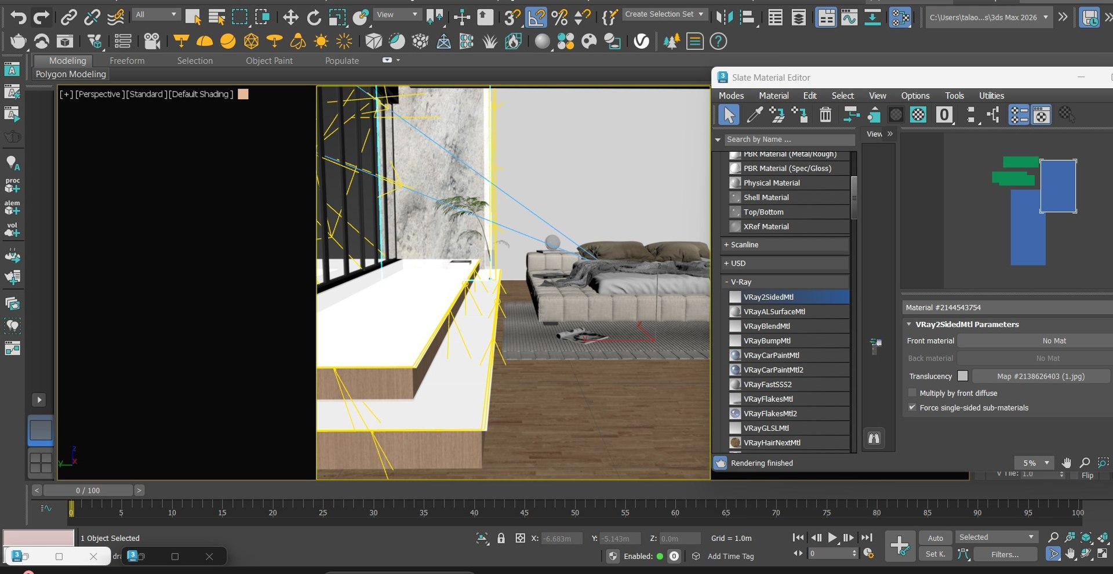Open the Curve Editor

coord(849,17)
